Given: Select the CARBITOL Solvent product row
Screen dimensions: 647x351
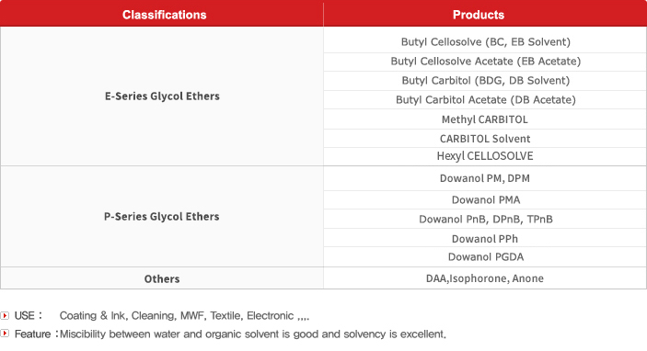Looking at the screenshot, I should click(485, 139).
